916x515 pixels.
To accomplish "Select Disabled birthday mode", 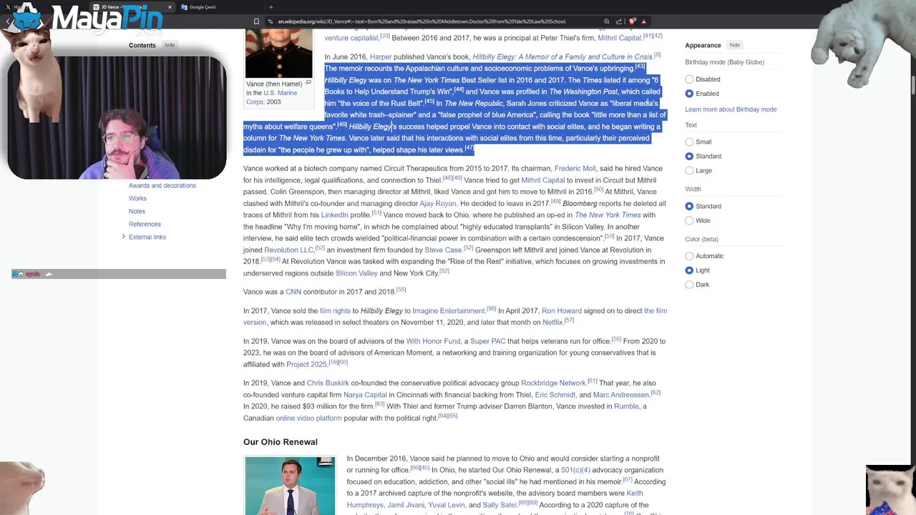I will pos(689,79).
